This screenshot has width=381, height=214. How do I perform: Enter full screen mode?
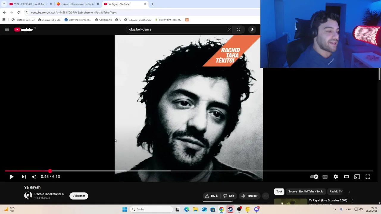click(x=368, y=177)
